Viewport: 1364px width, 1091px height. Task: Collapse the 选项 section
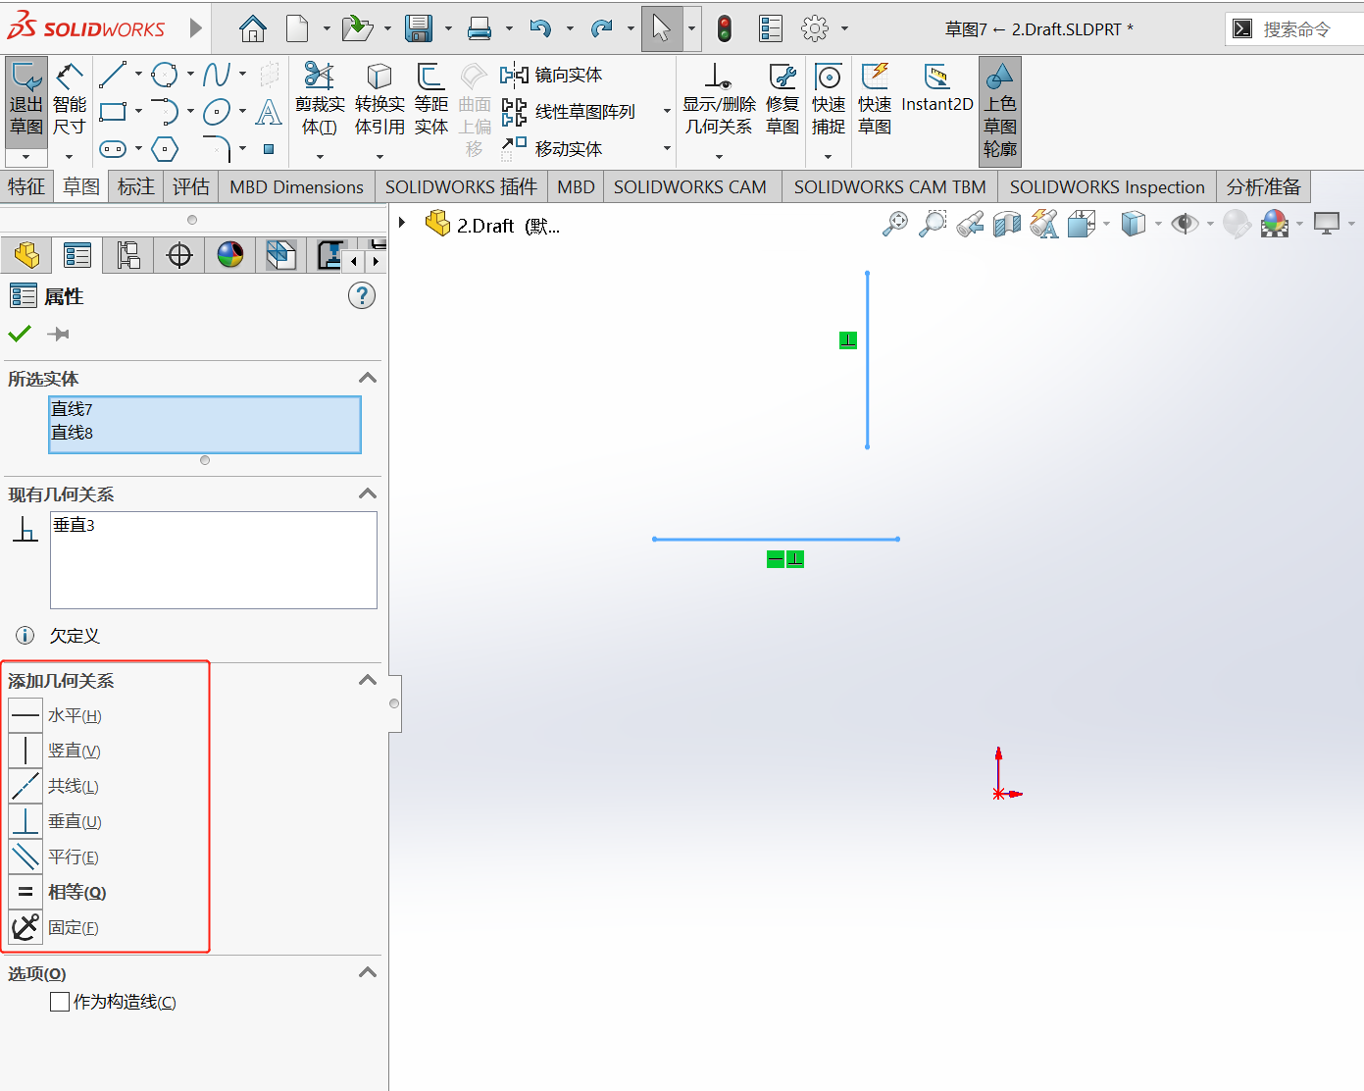(368, 972)
